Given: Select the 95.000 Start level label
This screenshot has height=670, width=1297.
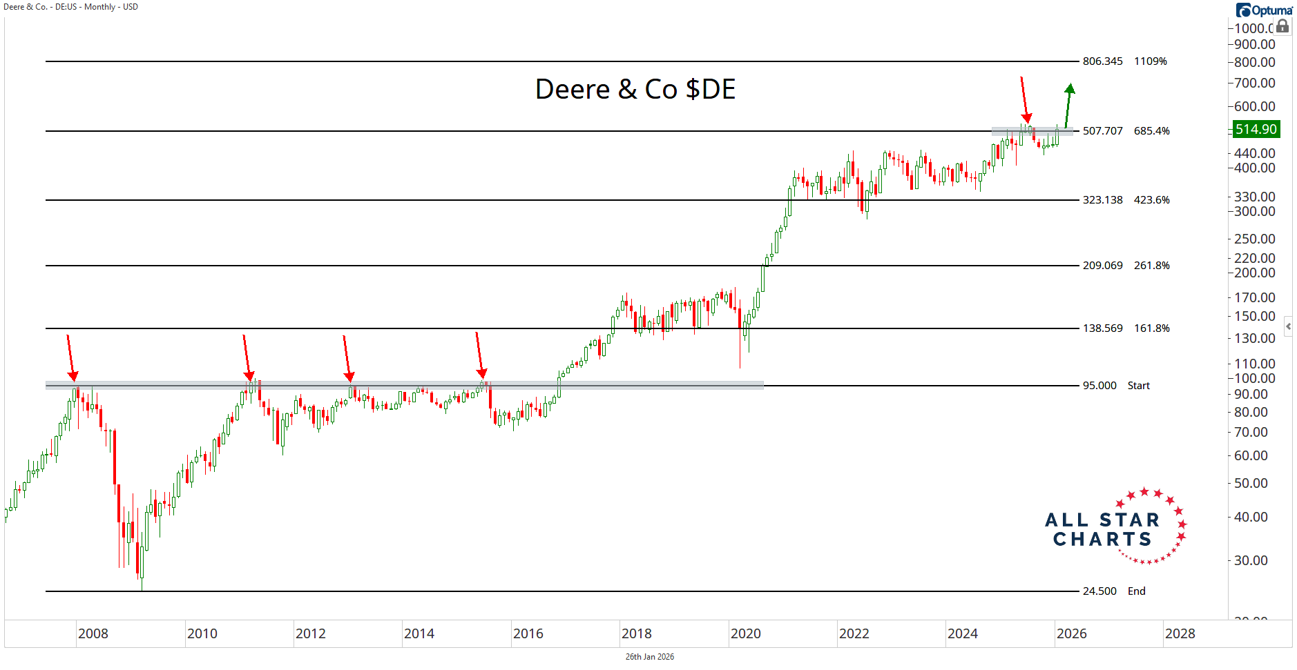Looking at the screenshot, I should (x=1115, y=386).
